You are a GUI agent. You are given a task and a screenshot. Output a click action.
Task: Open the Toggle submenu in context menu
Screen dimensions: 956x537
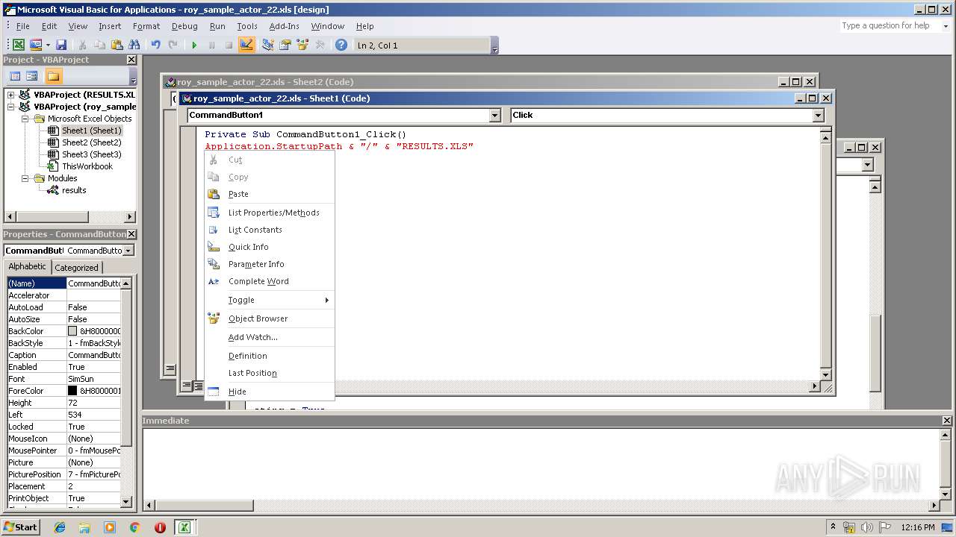[x=269, y=300]
